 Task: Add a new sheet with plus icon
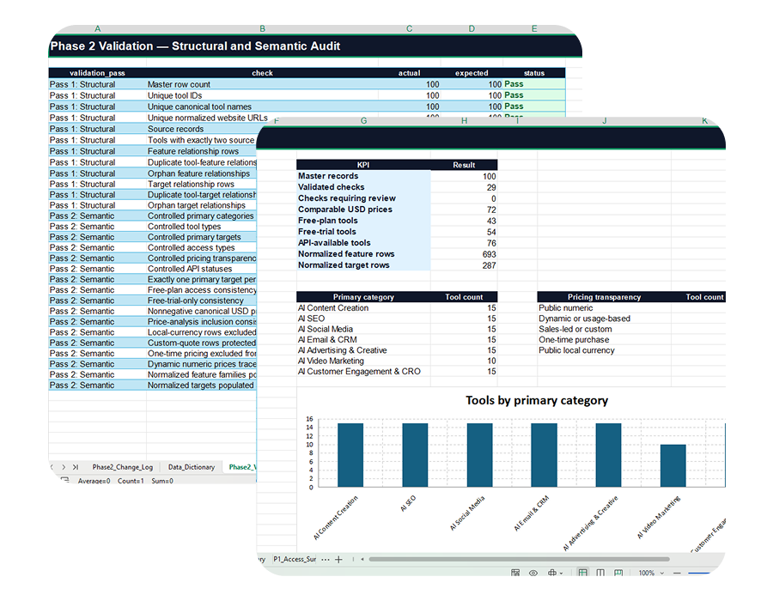338,559
